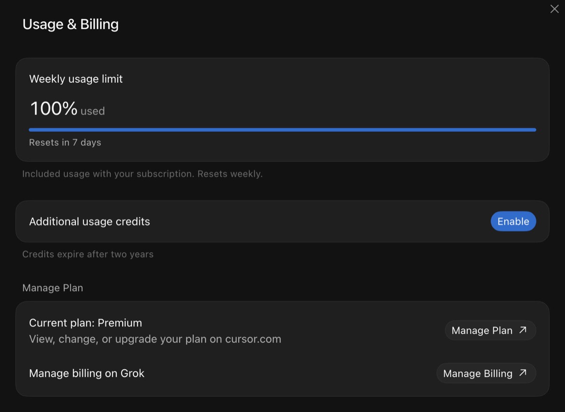Image resolution: width=565 pixels, height=412 pixels.
Task: Open the Manage Plan link button
Action: pyautogui.click(x=490, y=331)
